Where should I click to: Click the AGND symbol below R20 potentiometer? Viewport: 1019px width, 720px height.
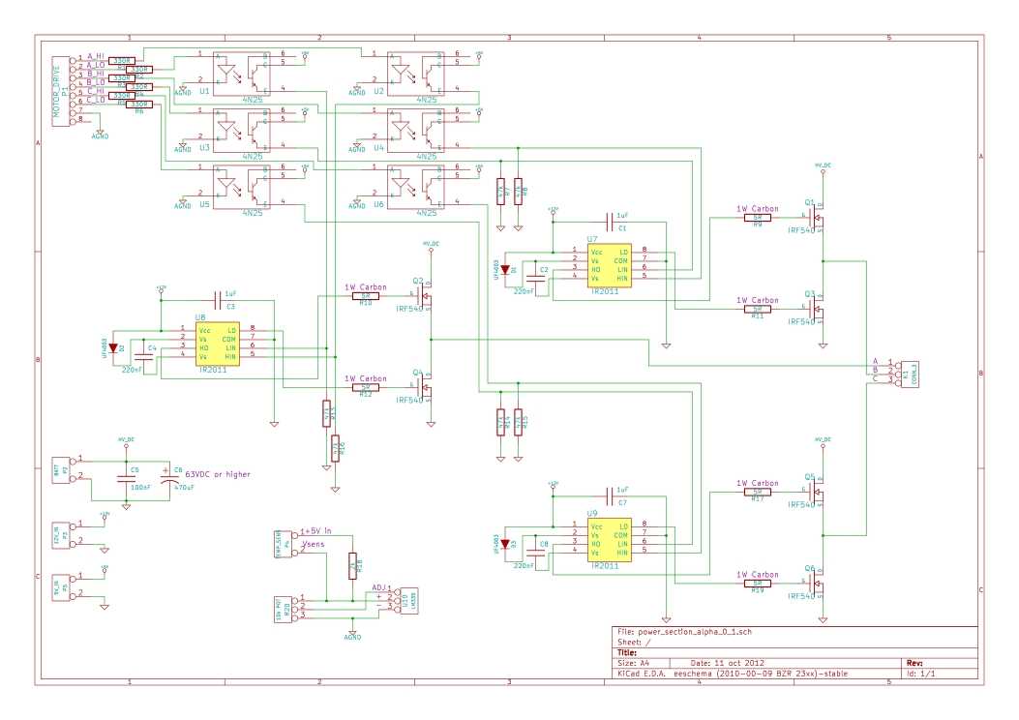coord(352,634)
